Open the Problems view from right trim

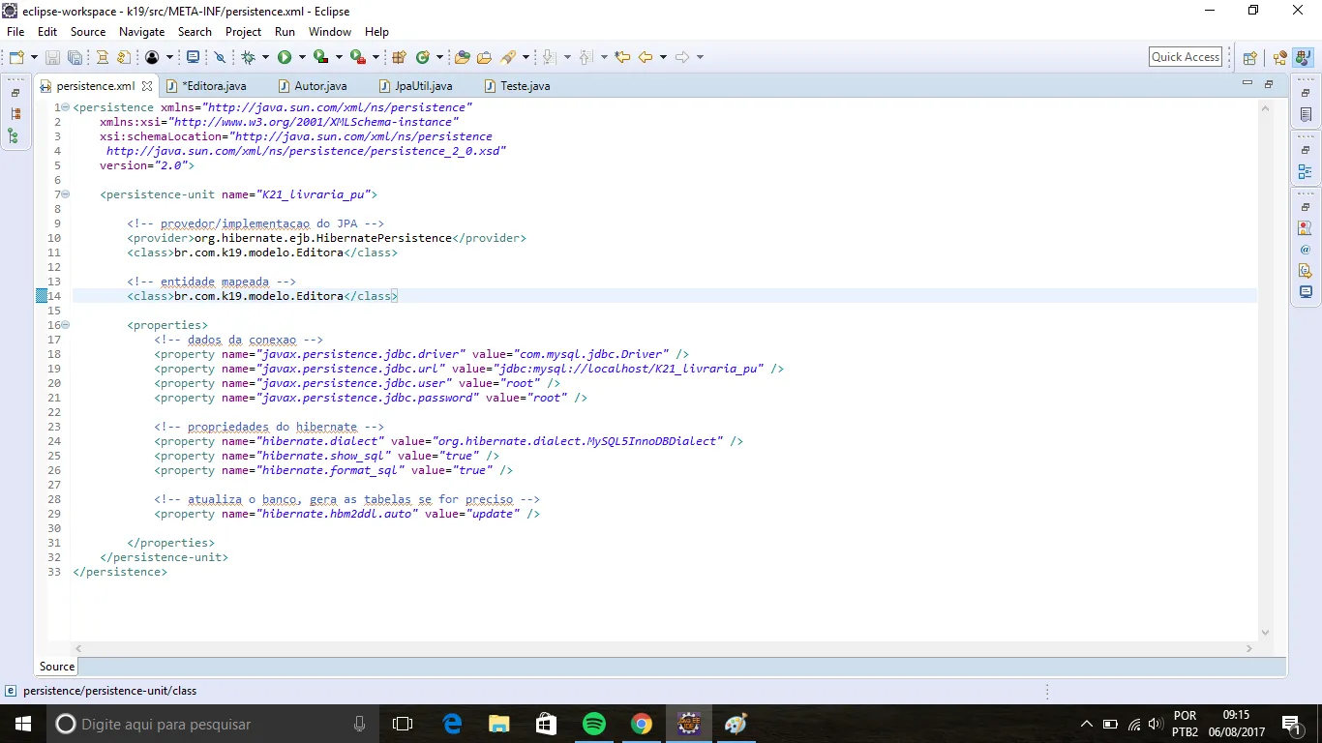pos(1306,228)
